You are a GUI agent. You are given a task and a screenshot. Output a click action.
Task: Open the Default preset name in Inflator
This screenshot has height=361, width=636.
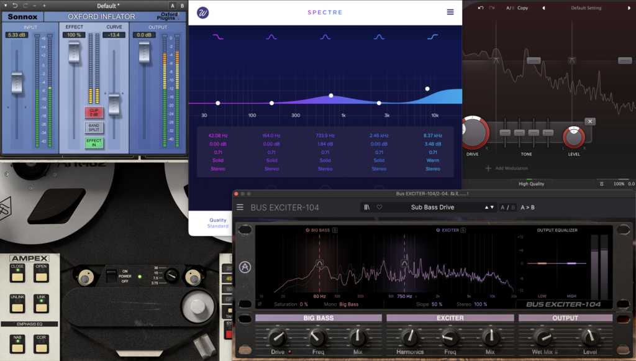coord(108,6)
